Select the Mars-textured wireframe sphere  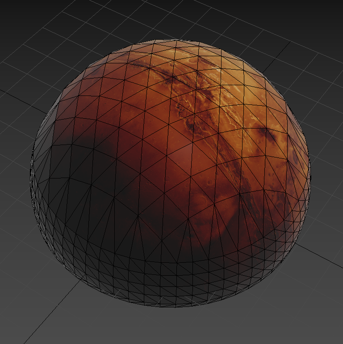(170, 173)
